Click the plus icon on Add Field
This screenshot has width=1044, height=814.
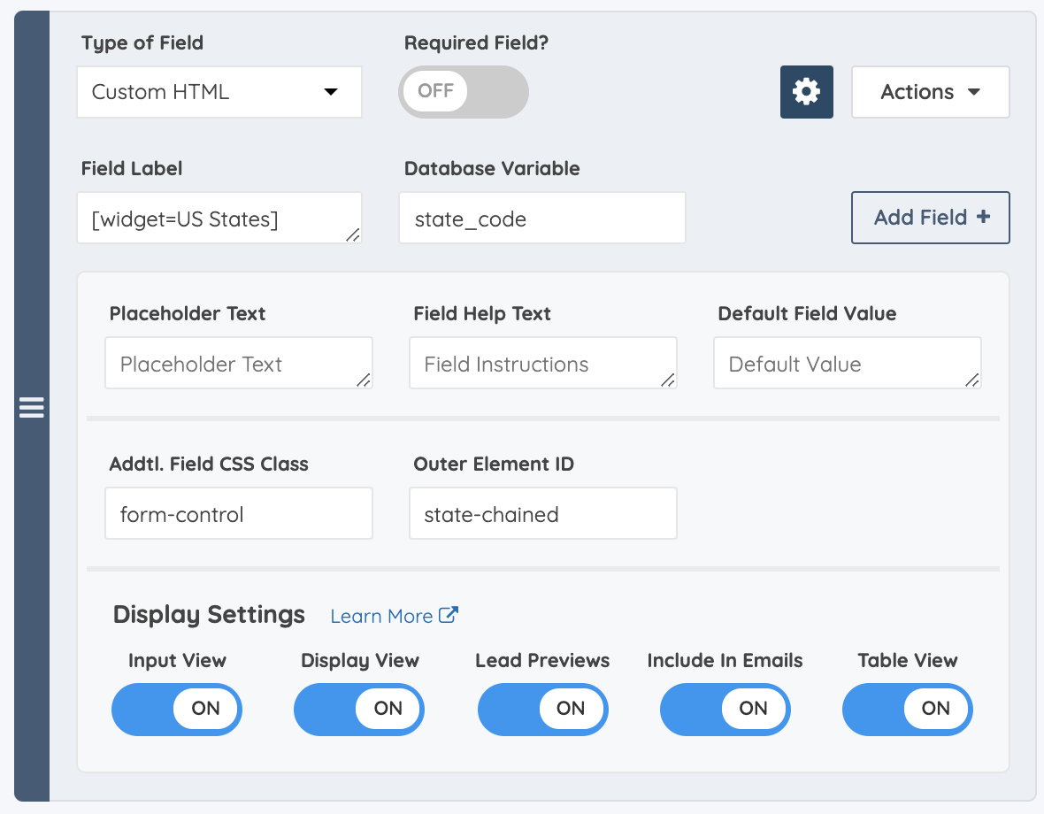pos(983,217)
